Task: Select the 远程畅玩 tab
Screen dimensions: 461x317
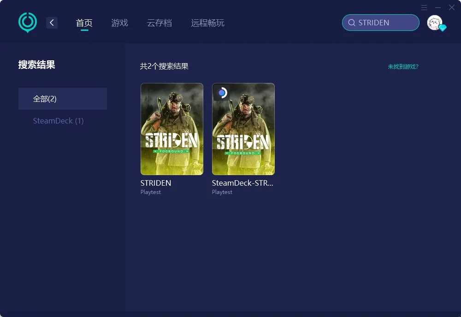Action: (207, 23)
